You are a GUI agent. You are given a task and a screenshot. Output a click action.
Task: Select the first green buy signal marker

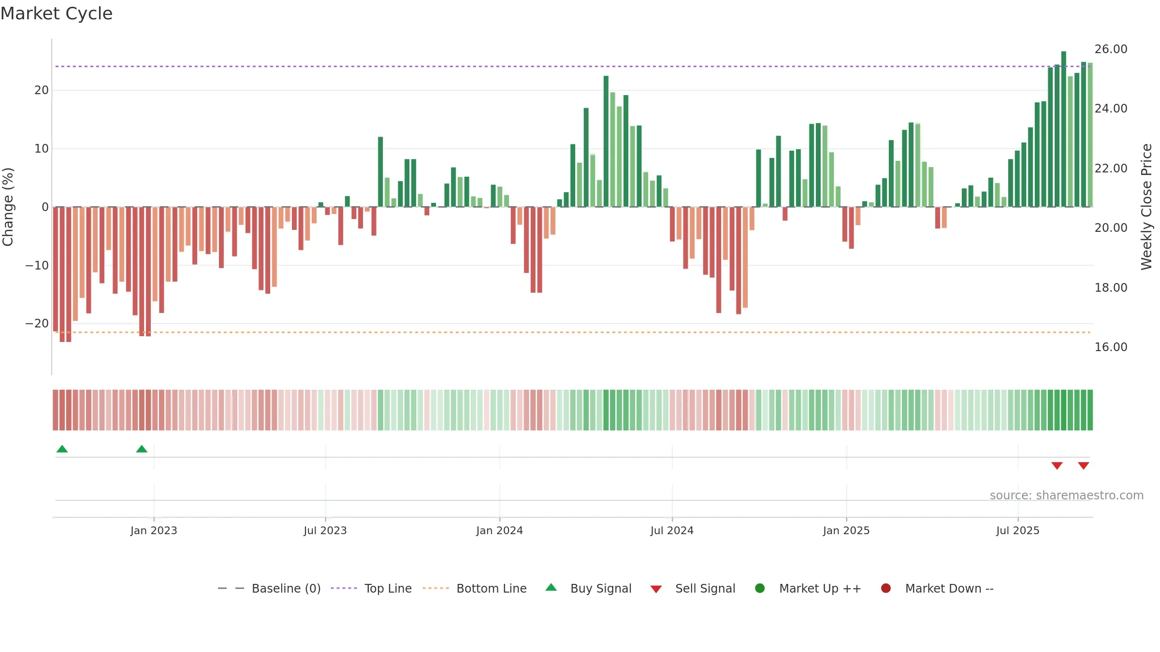[x=62, y=449]
